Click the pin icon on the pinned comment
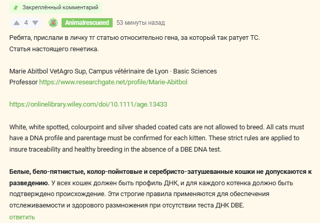The height and width of the screenshot is (223, 320). coord(16,8)
